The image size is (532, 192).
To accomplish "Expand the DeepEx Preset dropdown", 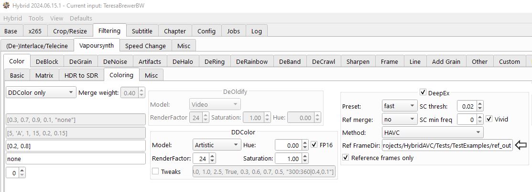I will 400,106.
